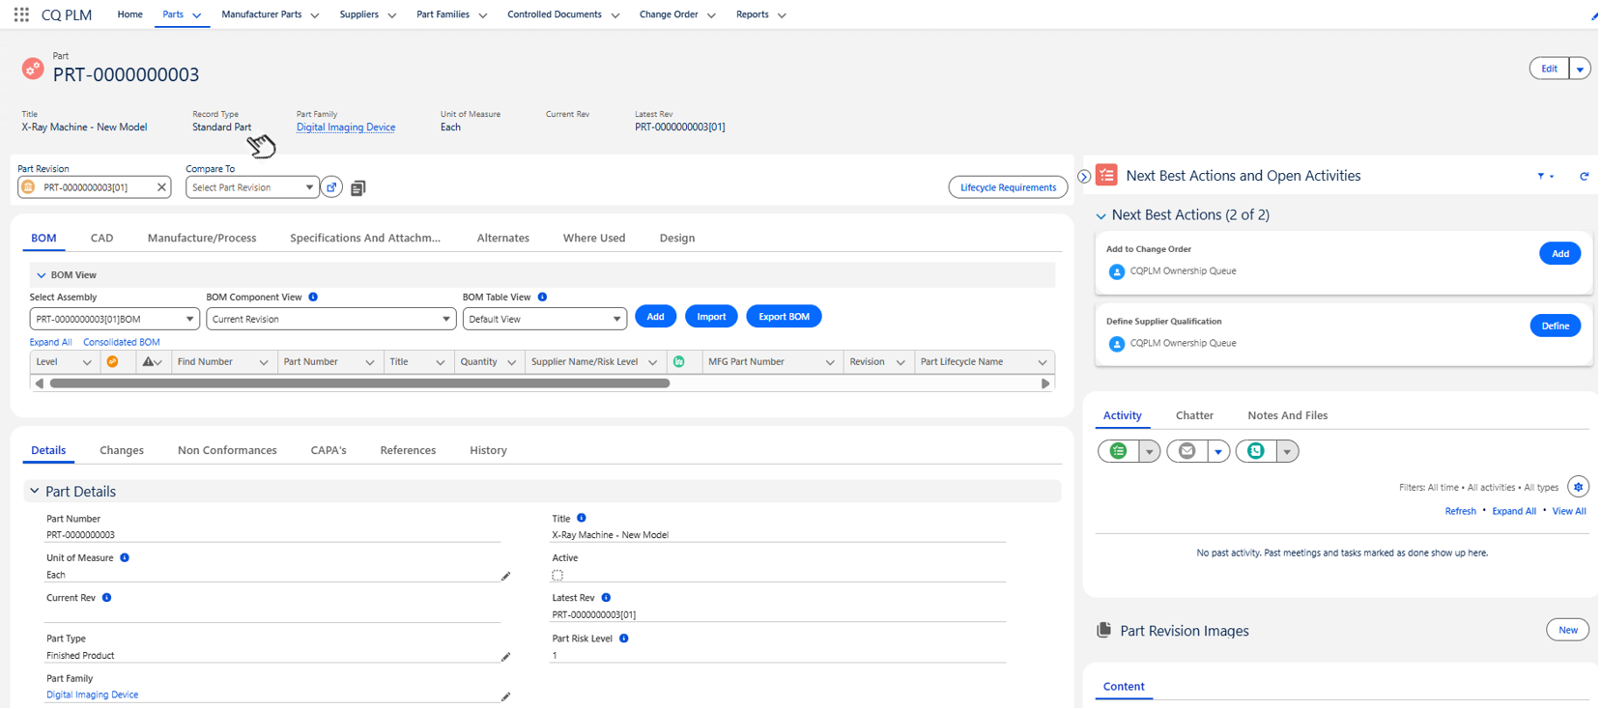Image resolution: width=1601 pixels, height=709 pixels.
Task: Click the copy icon next to Compare To
Action: click(358, 188)
